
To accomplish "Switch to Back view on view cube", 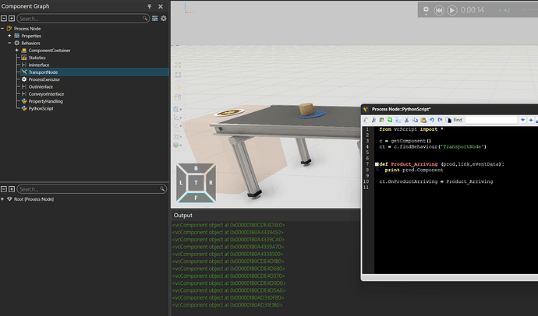I will 196,168.
